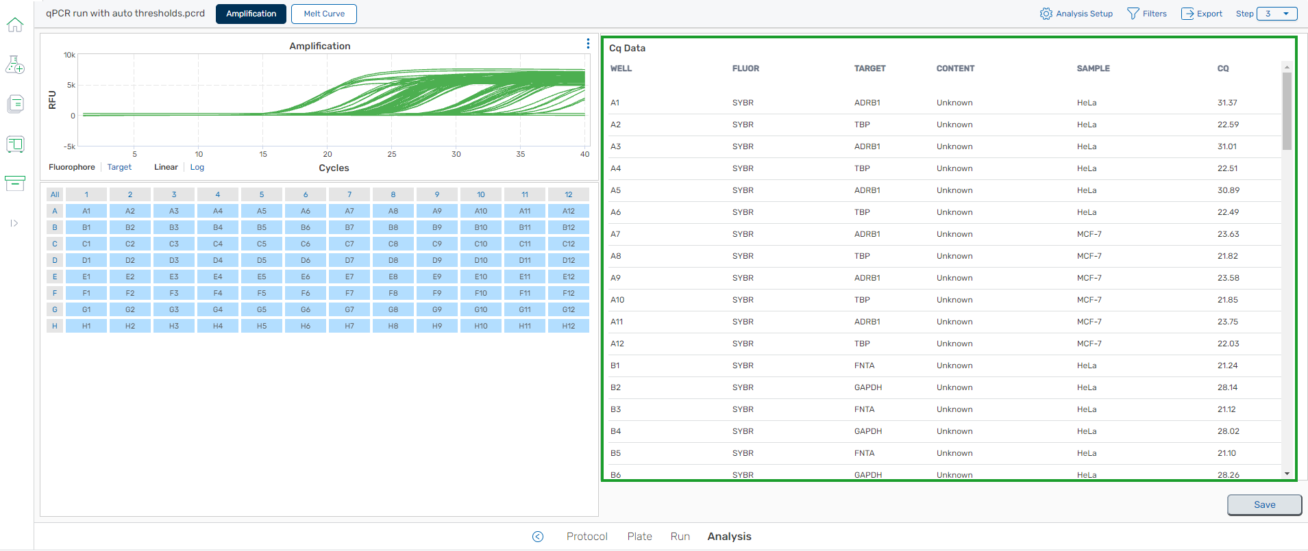
Task: Switch to the Melt Curve tab
Action: click(x=324, y=14)
